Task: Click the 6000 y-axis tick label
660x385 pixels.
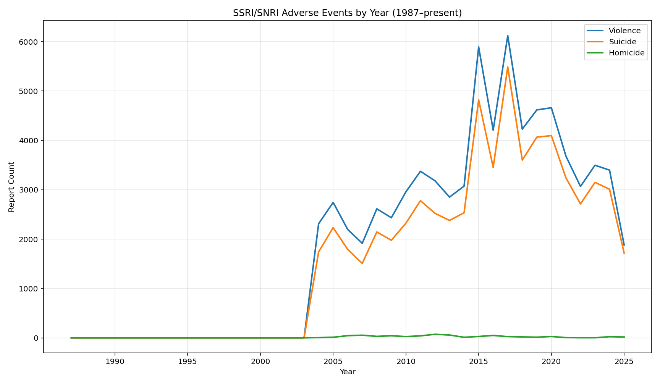Action: point(31,42)
